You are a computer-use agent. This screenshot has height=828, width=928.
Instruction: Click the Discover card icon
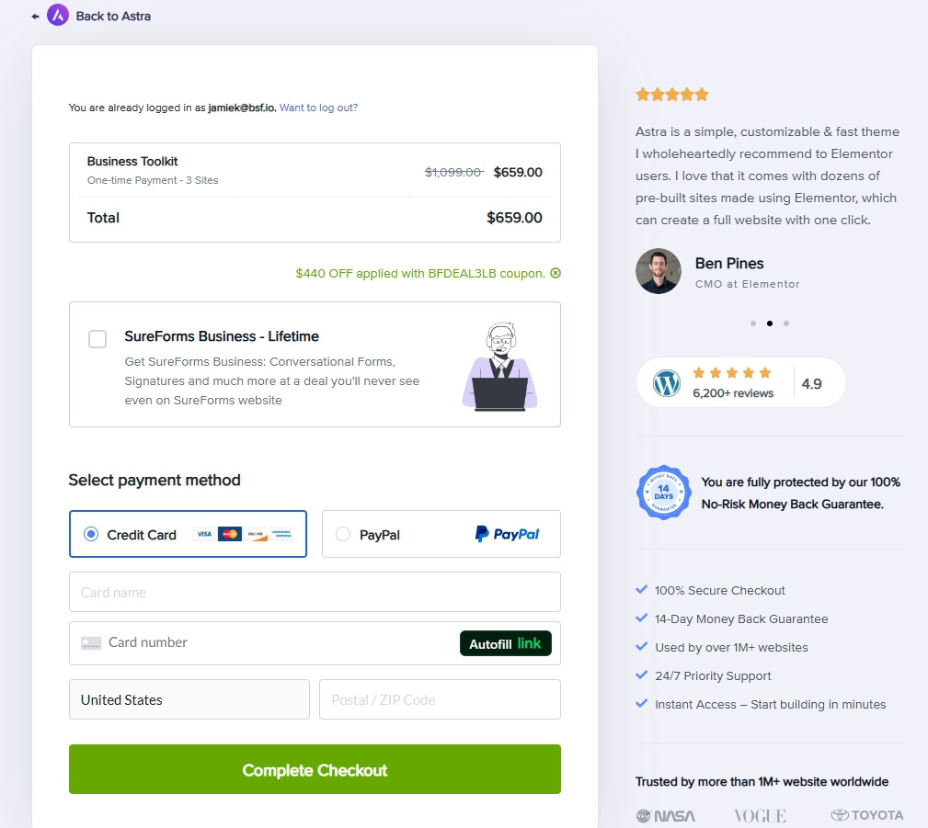coord(256,534)
